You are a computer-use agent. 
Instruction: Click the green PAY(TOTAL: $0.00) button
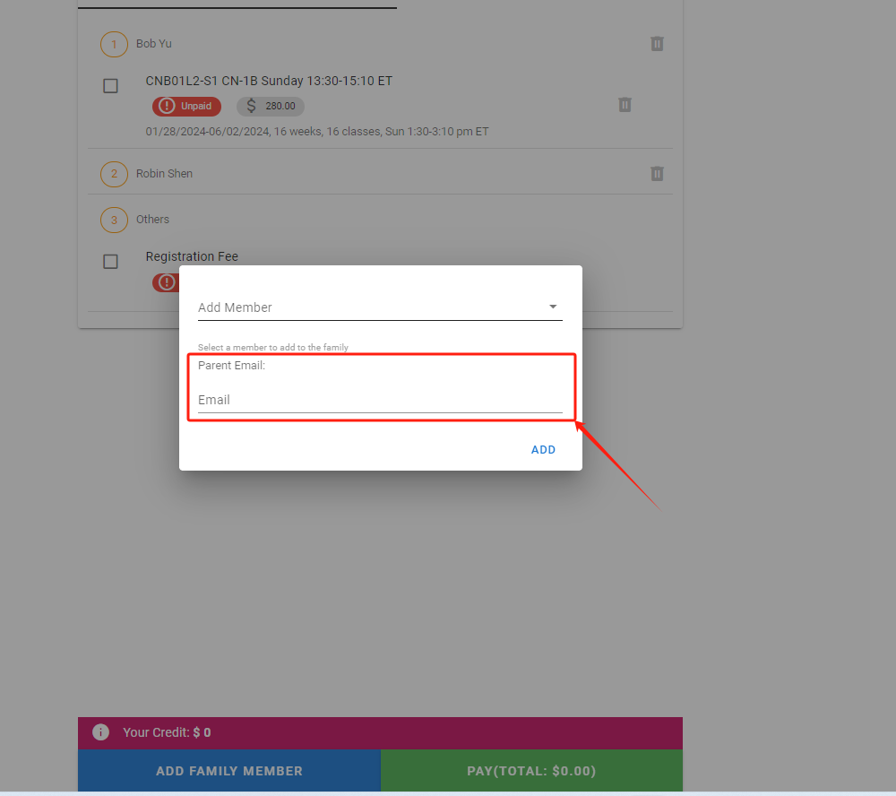click(531, 771)
